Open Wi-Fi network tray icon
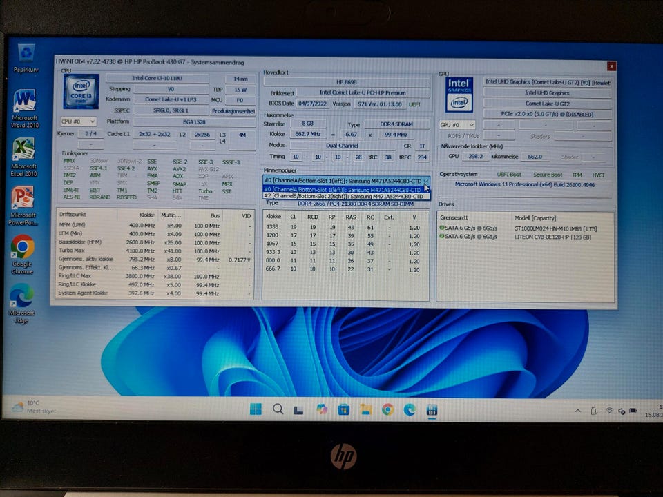 point(609,410)
